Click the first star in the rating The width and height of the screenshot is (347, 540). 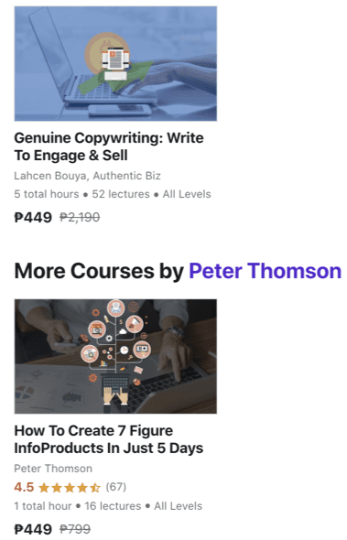click(44, 488)
